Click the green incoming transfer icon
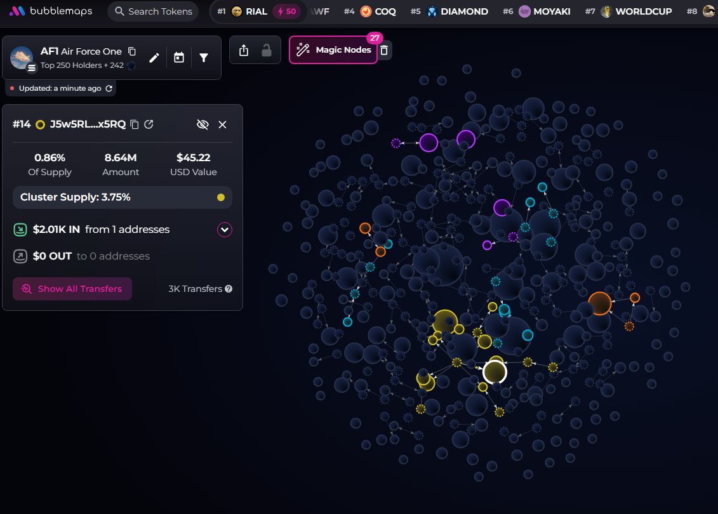The width and height of the screenshot is (718, 514). click(x=20, y=229)
